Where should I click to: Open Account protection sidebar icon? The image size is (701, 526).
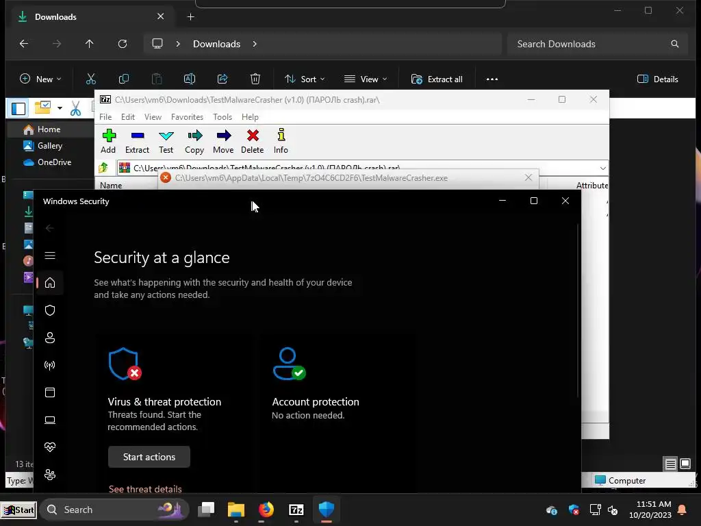pyautogui.click(x=50, y=338)
